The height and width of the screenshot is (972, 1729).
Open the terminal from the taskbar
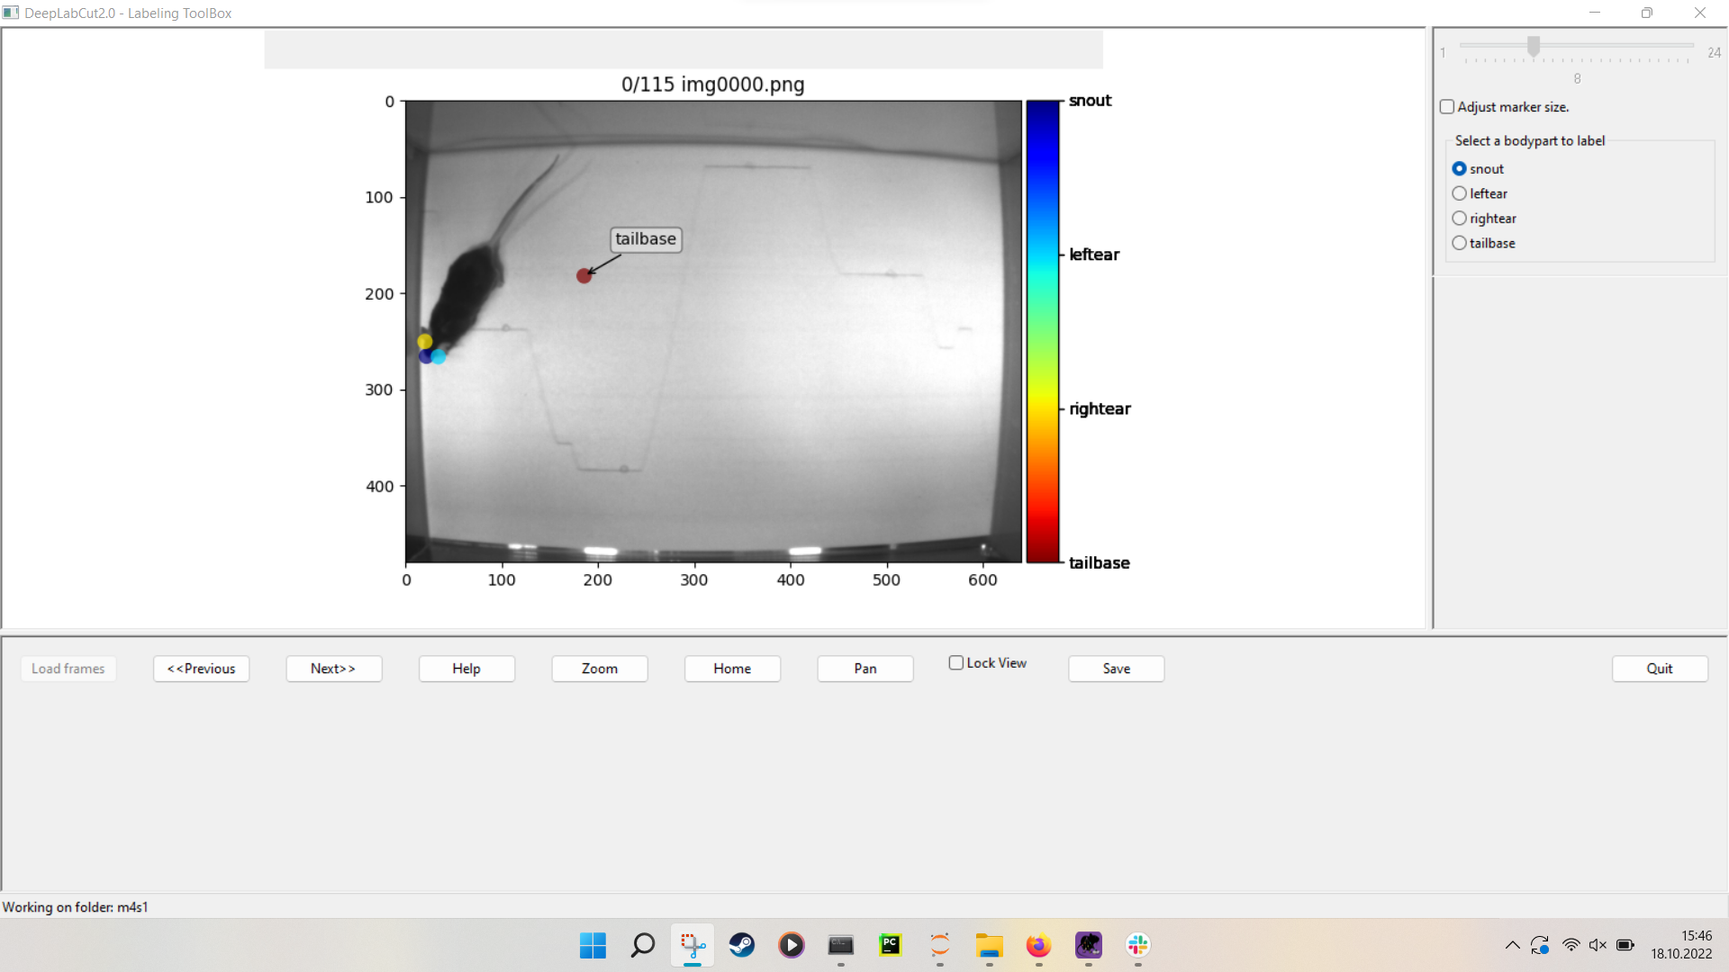coord(840,945)
